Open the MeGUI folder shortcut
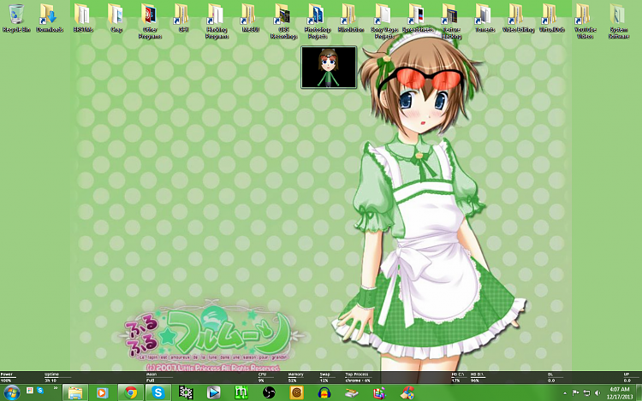 tap(250, 18)
